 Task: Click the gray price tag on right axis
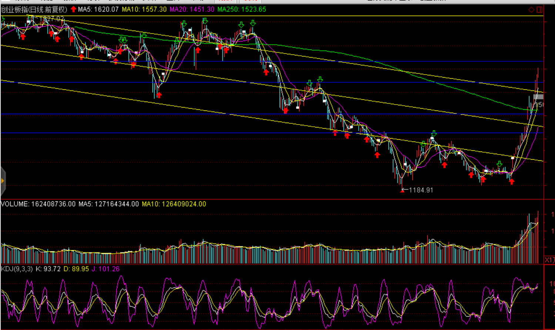point(538,97)
